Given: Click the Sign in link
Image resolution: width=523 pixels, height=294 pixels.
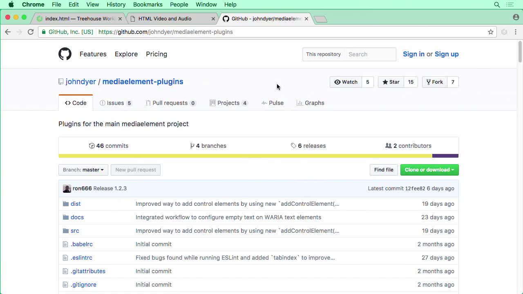Looking at the screenshot, I should coord(413,54).
